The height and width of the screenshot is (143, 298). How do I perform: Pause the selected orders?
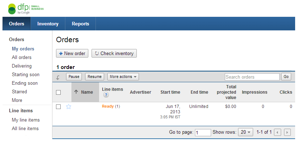click(74, 77)
